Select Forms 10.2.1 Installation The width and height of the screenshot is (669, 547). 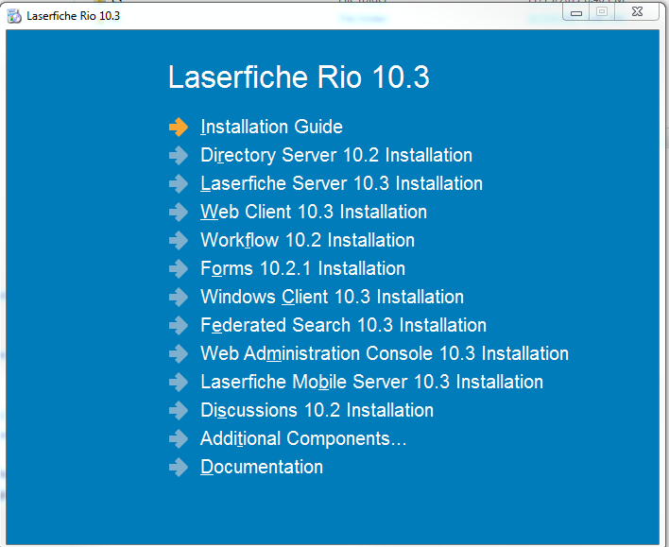click(302, 269)
